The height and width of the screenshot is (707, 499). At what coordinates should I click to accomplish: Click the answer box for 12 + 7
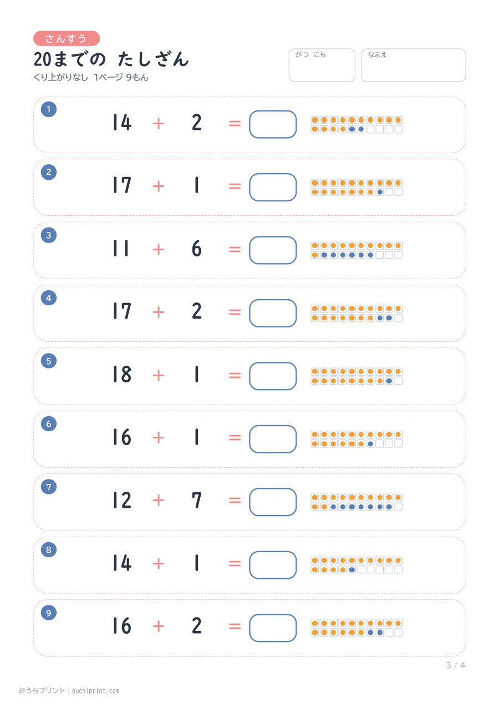273,502
